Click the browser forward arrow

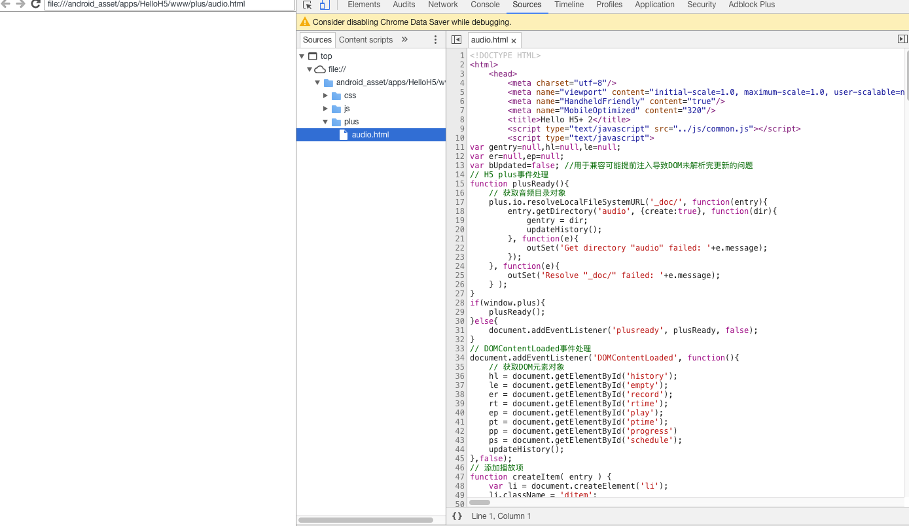pyautogui.click(x=20, y=5)
